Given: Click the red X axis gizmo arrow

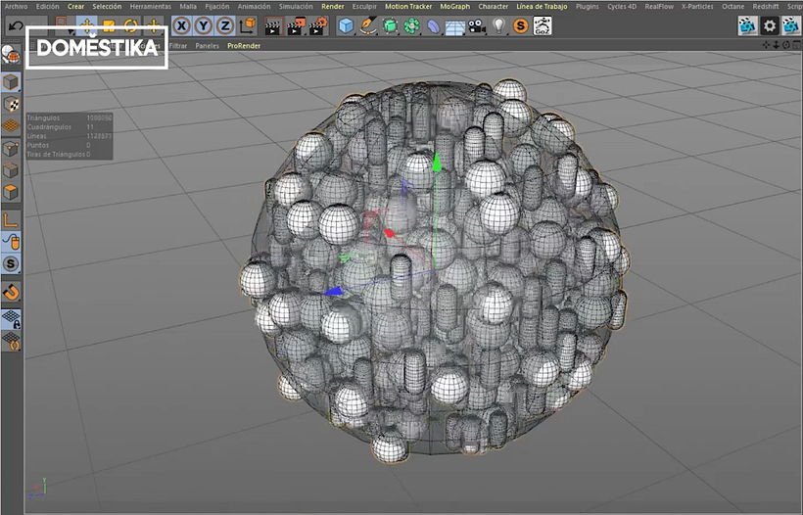Looking at the screenshot, I should pos(389,233).
